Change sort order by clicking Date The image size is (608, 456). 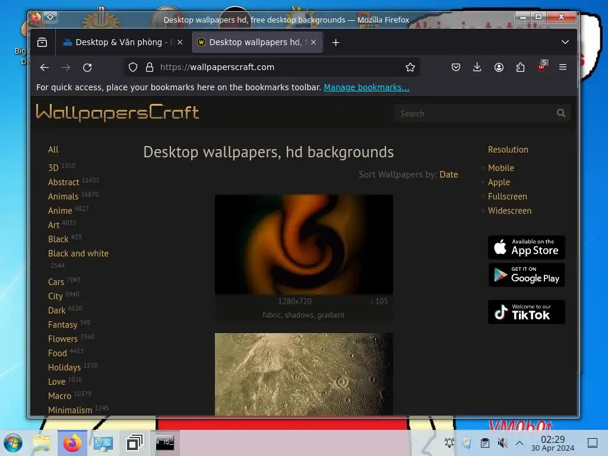449,175
